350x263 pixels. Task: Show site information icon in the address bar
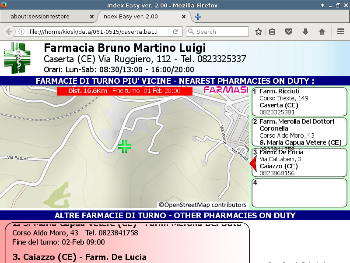tap(21, 32)
